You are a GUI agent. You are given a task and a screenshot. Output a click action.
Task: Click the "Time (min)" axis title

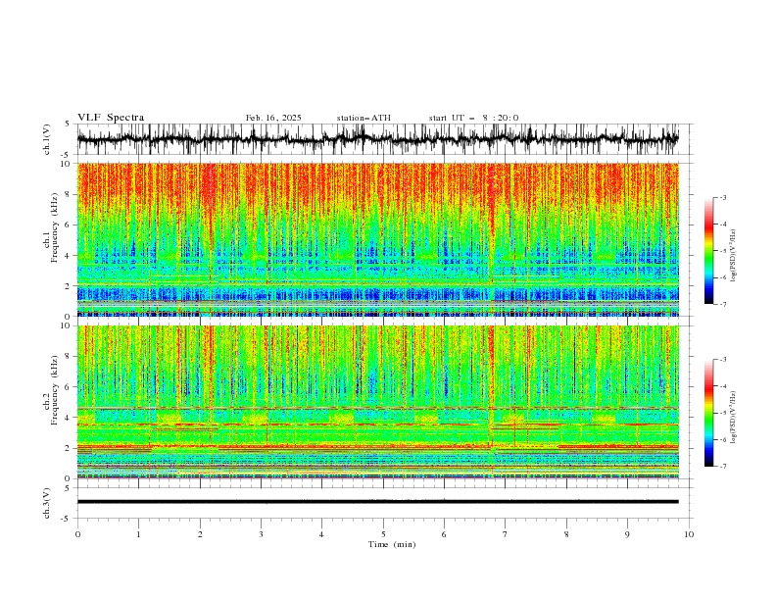(392, 544)
